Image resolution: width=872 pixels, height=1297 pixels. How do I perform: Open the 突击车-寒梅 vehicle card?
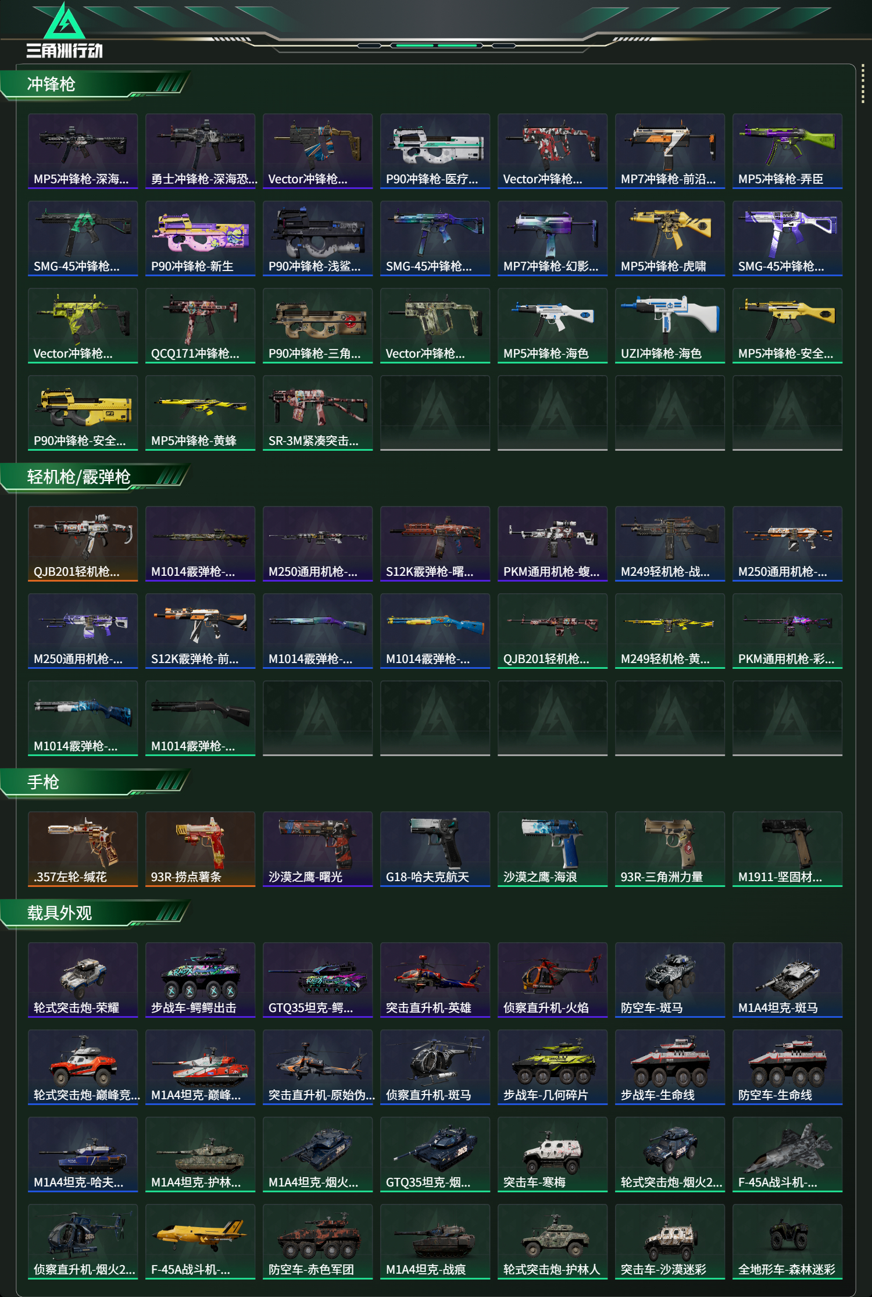[552, 1155]
